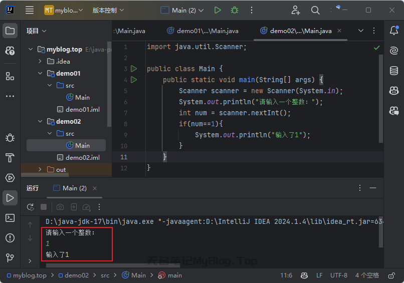Switch to partially visible \Main.java tab

click(129, 31)
